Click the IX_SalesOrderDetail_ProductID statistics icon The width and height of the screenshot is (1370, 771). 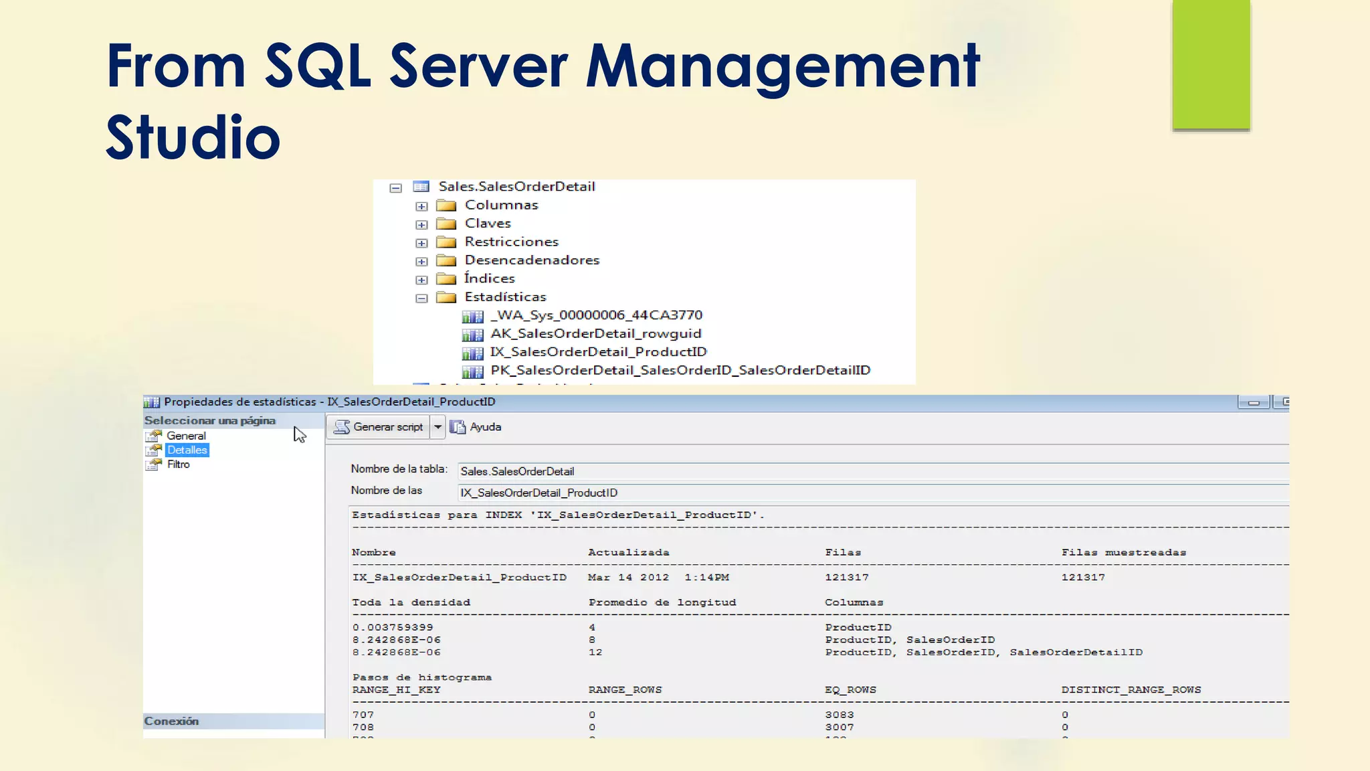coord(472,353)
